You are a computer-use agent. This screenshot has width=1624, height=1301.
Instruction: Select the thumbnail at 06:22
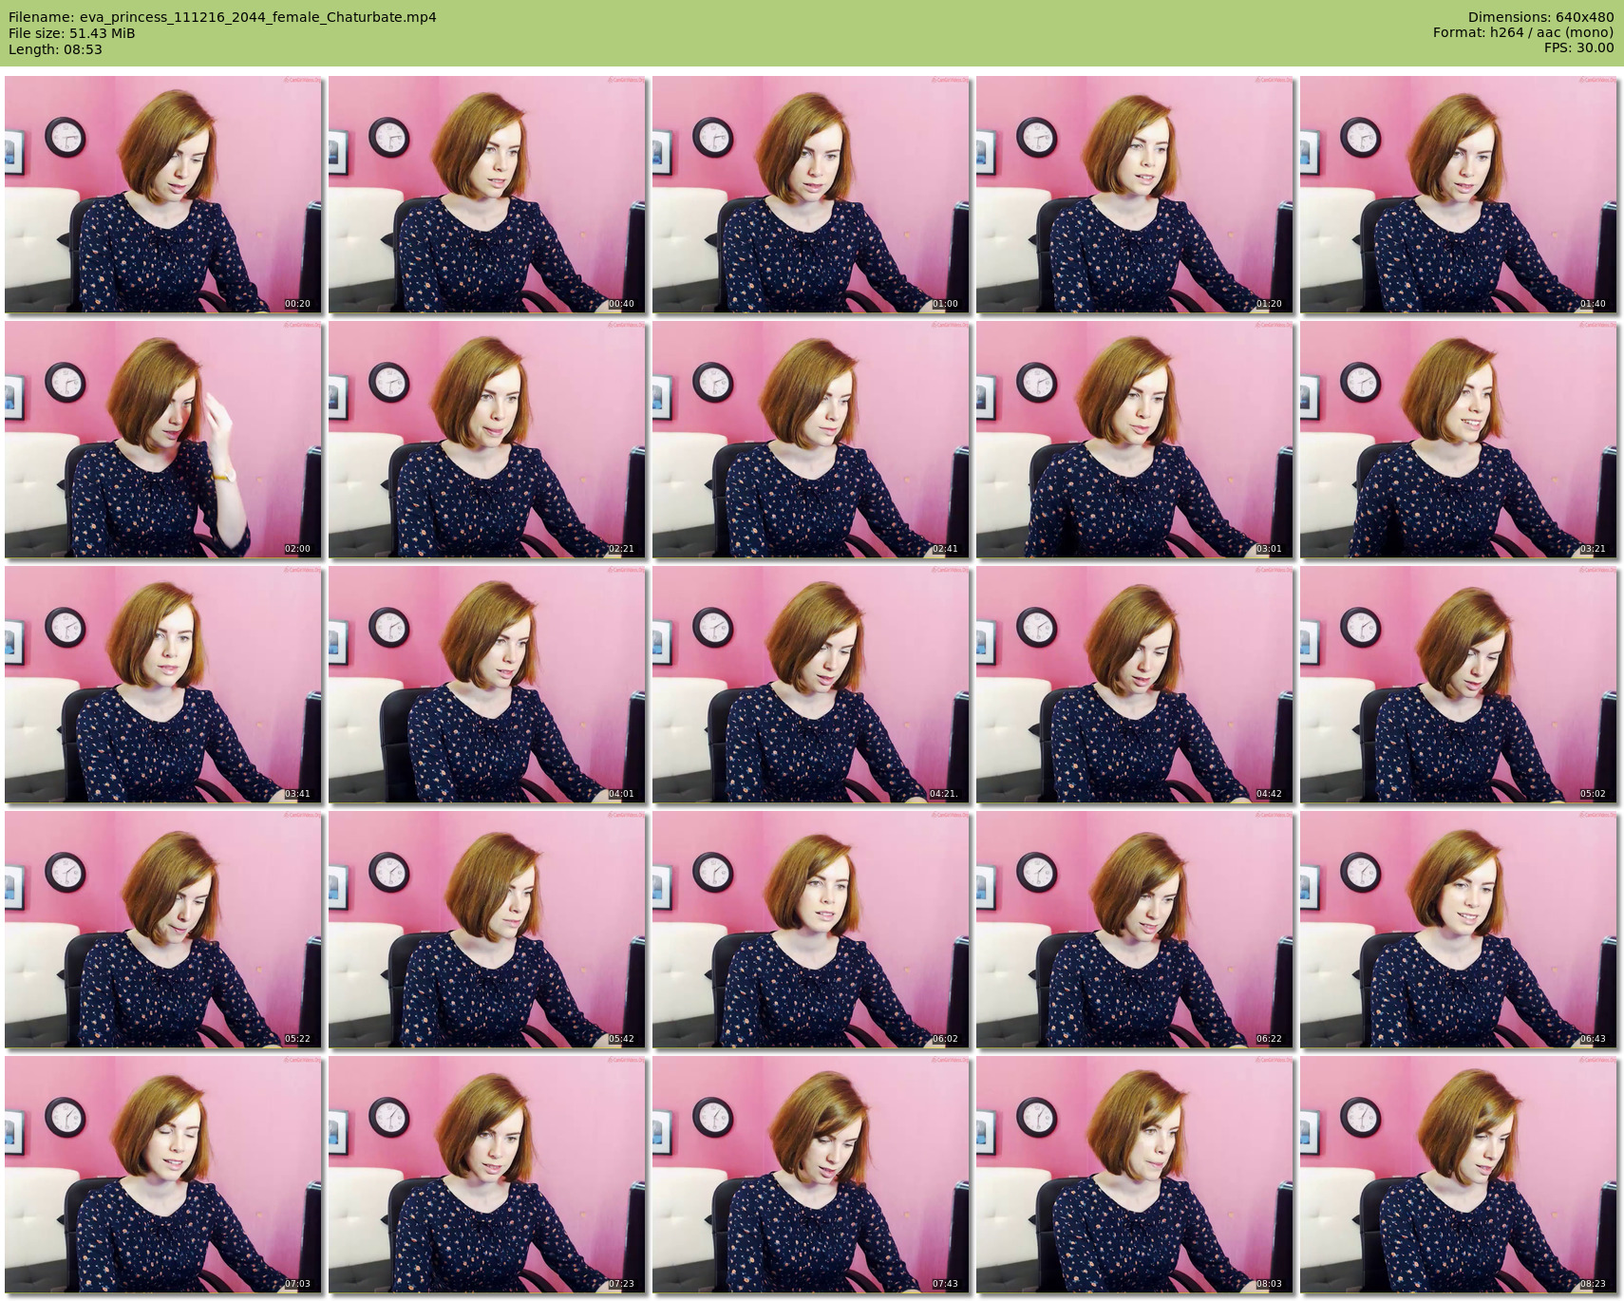(x=1135, y=930)
